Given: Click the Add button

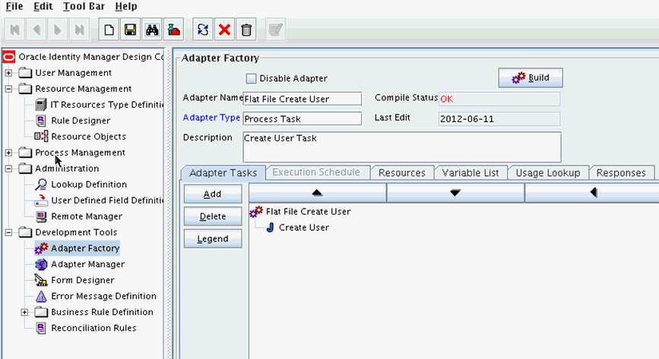Looking at the screenshot, I should [213, 194].
